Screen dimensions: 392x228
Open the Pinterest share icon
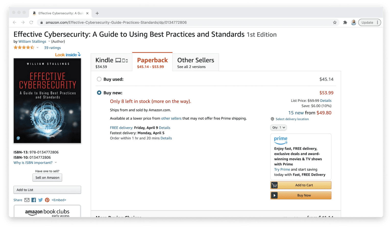(47, 200)
